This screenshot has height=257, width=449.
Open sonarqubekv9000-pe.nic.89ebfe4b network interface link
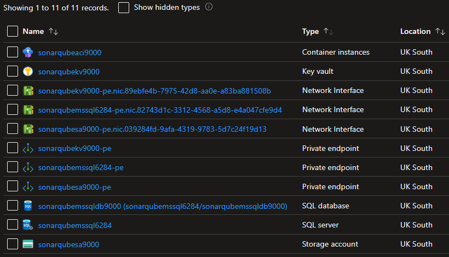coord(154,91)
